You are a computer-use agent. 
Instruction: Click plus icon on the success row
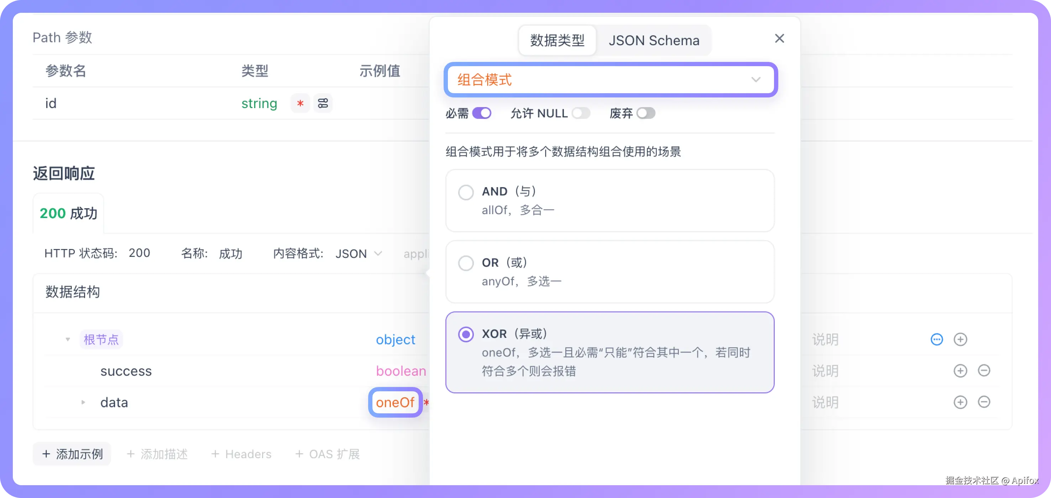(961, 370)
